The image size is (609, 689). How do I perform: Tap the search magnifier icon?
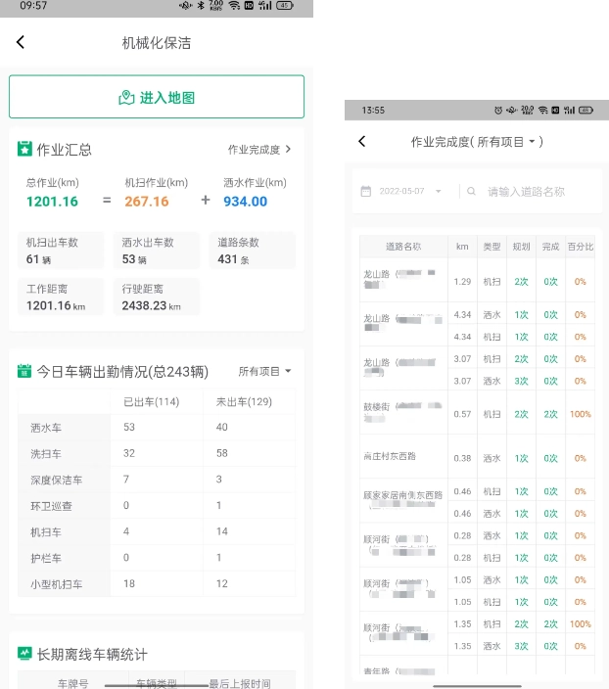pyautogui.click(x=472, y=192)
